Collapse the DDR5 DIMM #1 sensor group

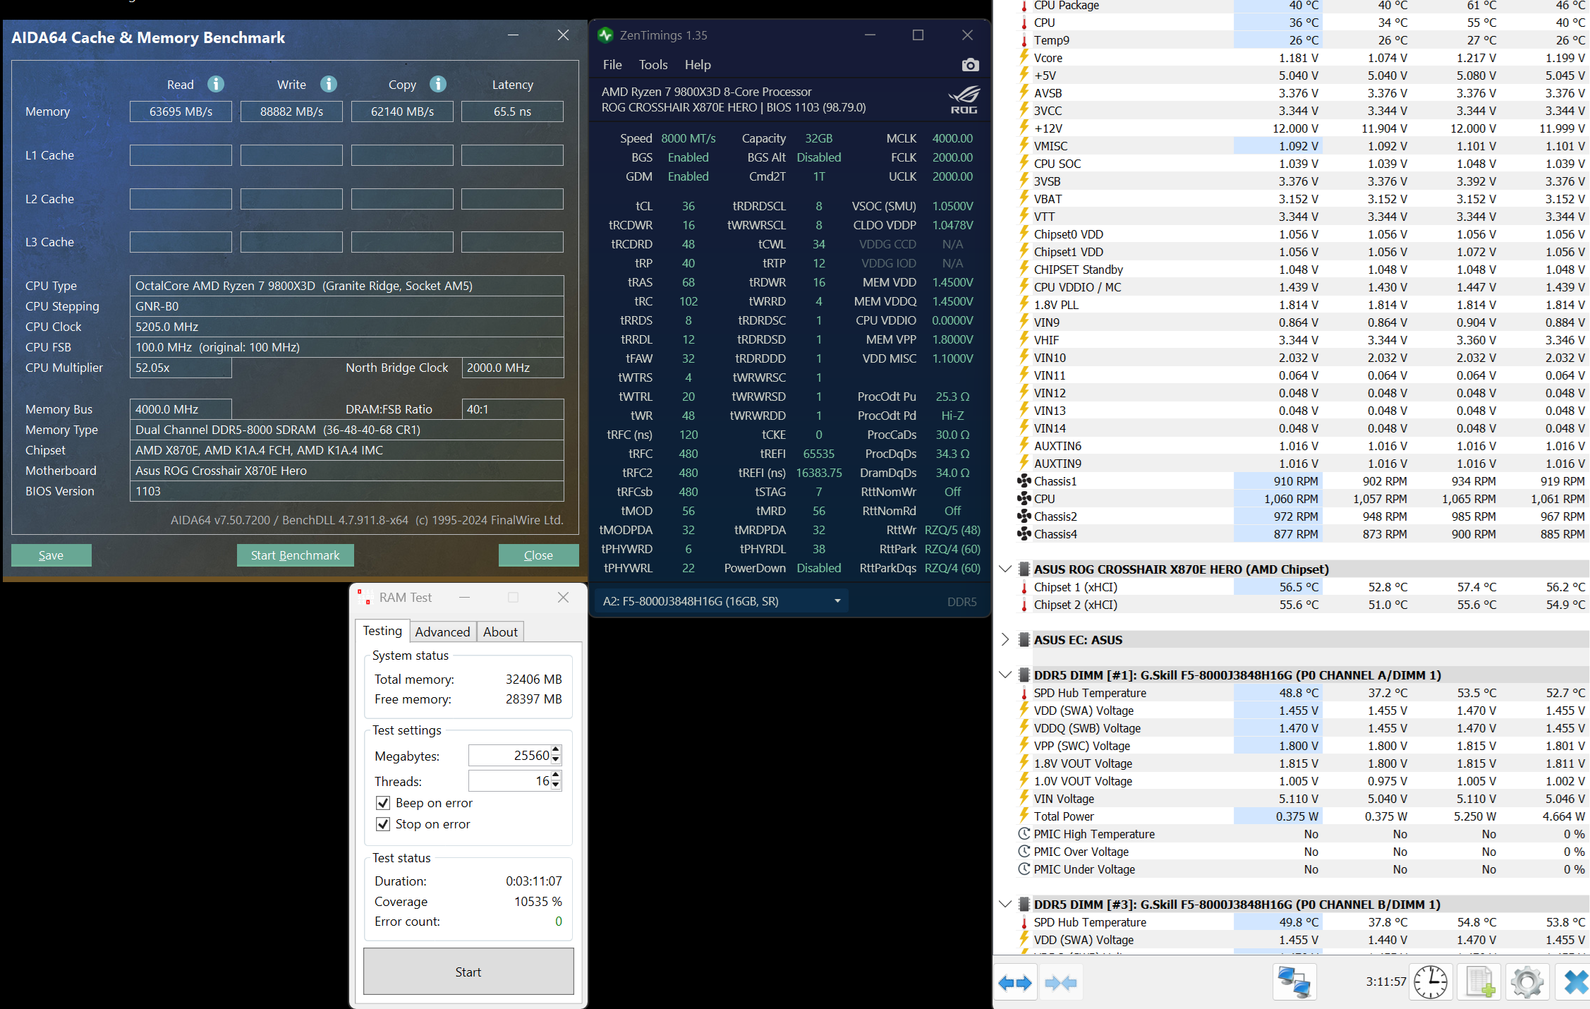1005,675
